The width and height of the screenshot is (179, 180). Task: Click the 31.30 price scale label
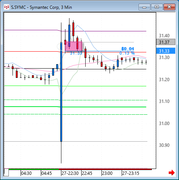point(164,58)
